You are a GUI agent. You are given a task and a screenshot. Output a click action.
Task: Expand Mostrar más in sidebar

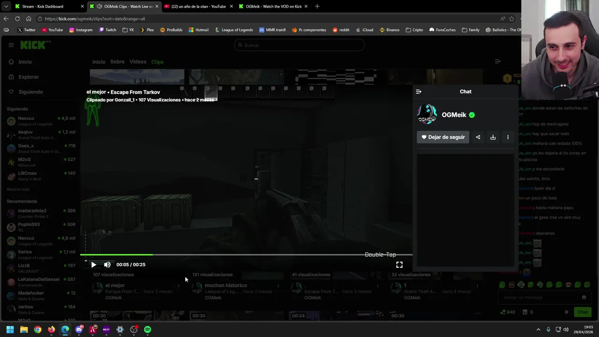tap(18, 190)
